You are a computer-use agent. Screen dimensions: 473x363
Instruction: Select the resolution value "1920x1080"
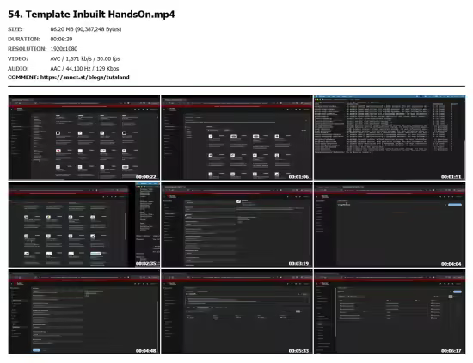pos(64,49)
